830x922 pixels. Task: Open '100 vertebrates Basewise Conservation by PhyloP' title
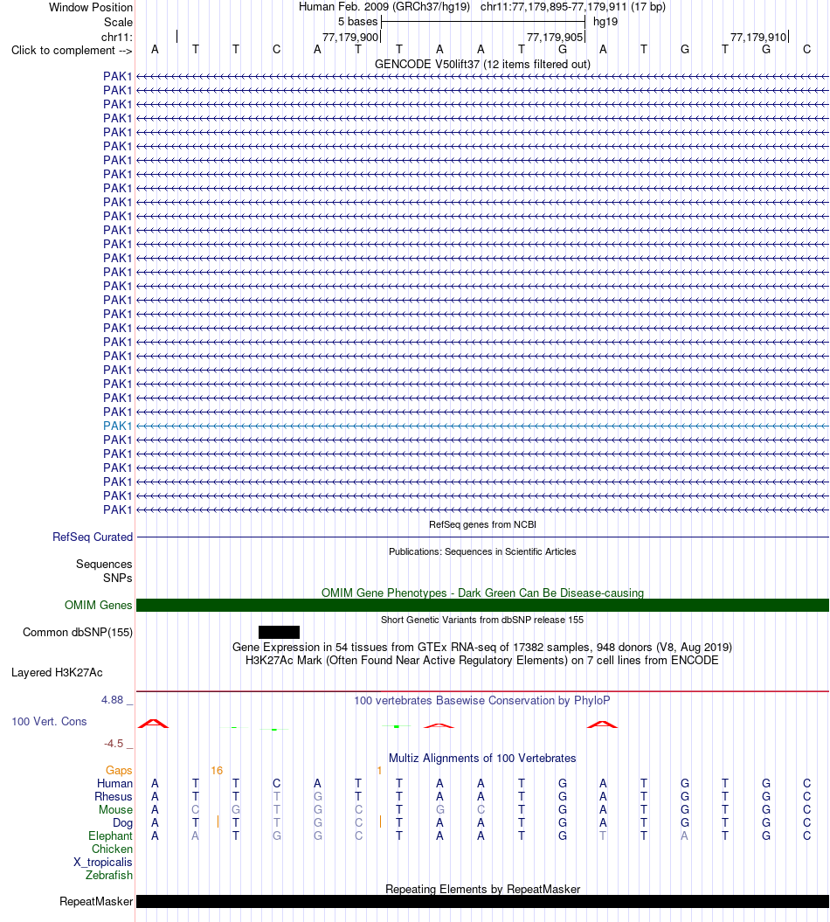pyautogui.click(x=482, y=700)
